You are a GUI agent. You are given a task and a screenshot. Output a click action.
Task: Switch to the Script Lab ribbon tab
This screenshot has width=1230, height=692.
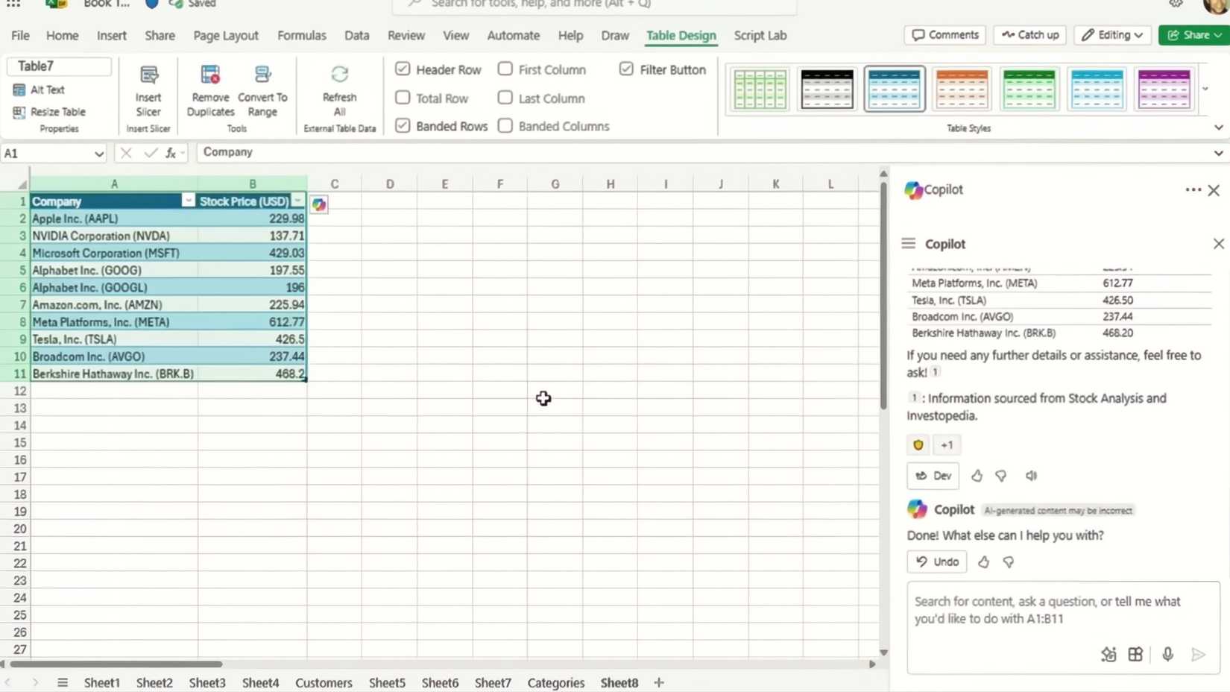(x=760, y=34)
